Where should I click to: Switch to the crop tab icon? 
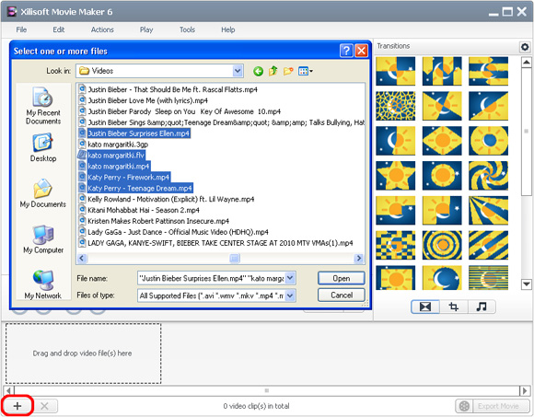(x=453, y=307)
